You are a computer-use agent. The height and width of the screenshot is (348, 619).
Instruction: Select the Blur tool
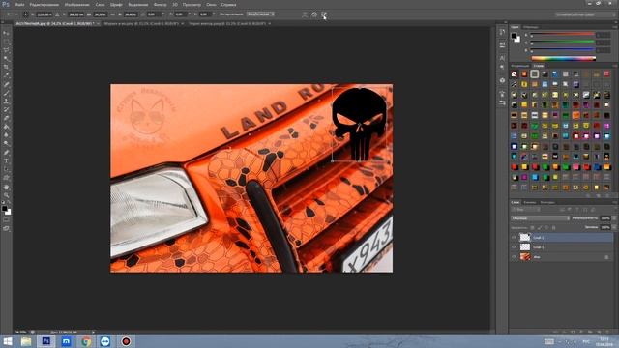pyautogui.click(x=7, y=135)
